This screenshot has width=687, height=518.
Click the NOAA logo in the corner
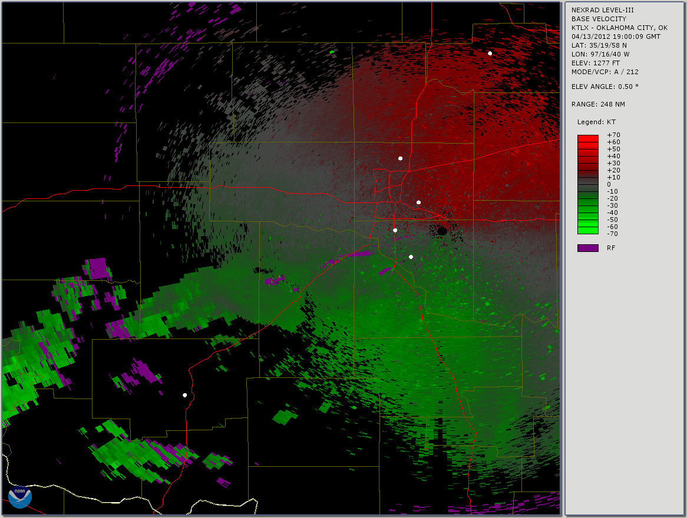click(x=20, y=497)
